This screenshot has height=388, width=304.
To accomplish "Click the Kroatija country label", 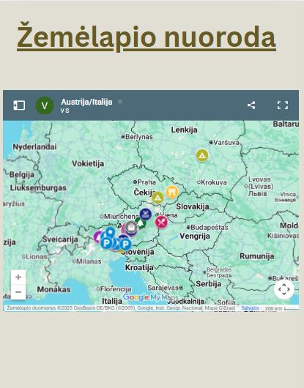I will coord(139,267).
